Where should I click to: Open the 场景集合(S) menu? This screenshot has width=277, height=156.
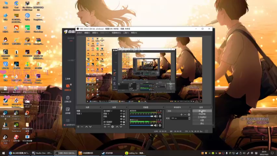pyautogui.click(x=116, y=33)
